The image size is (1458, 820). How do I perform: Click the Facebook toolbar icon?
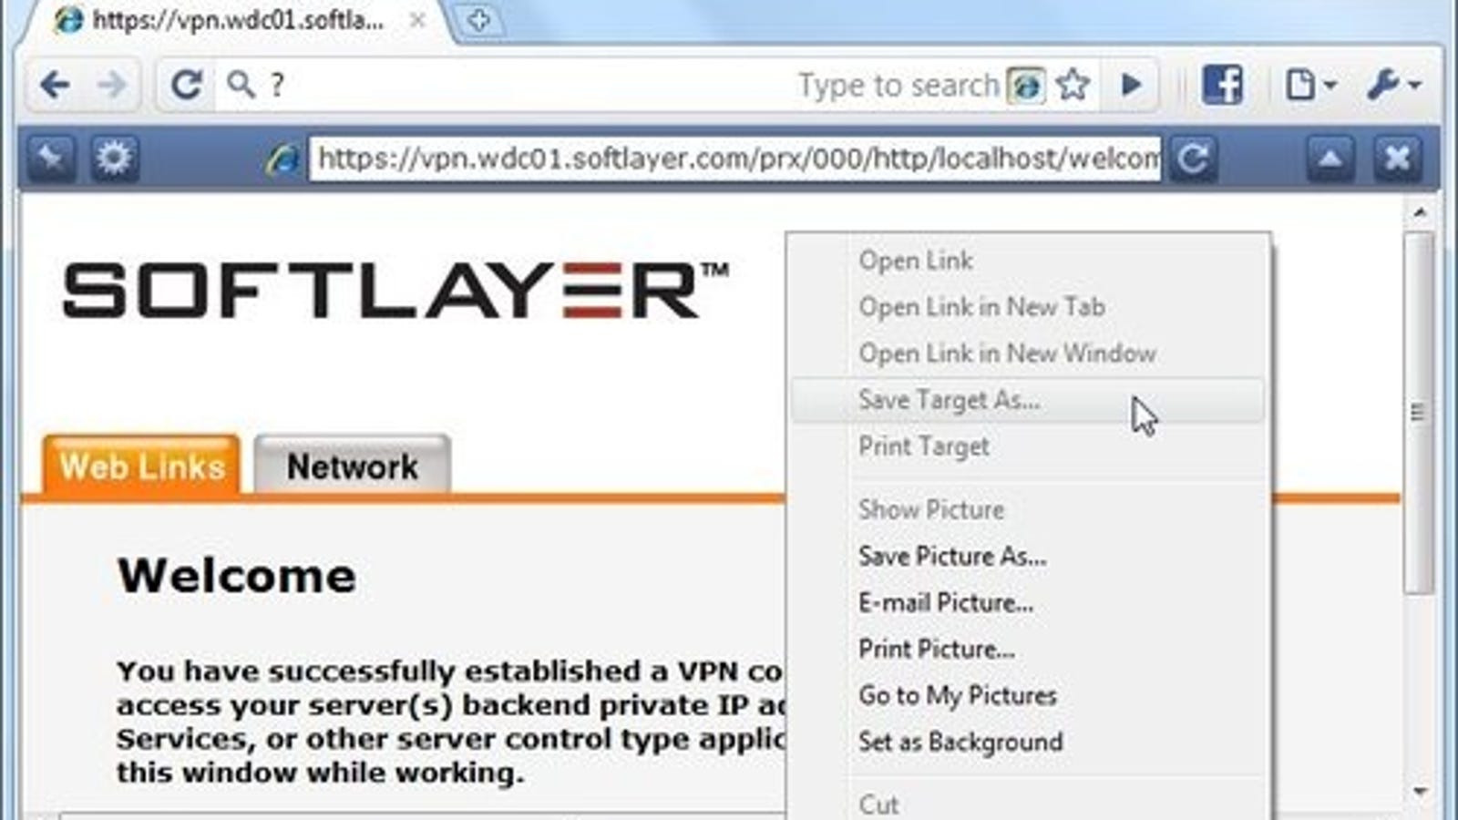[1222, 86]
